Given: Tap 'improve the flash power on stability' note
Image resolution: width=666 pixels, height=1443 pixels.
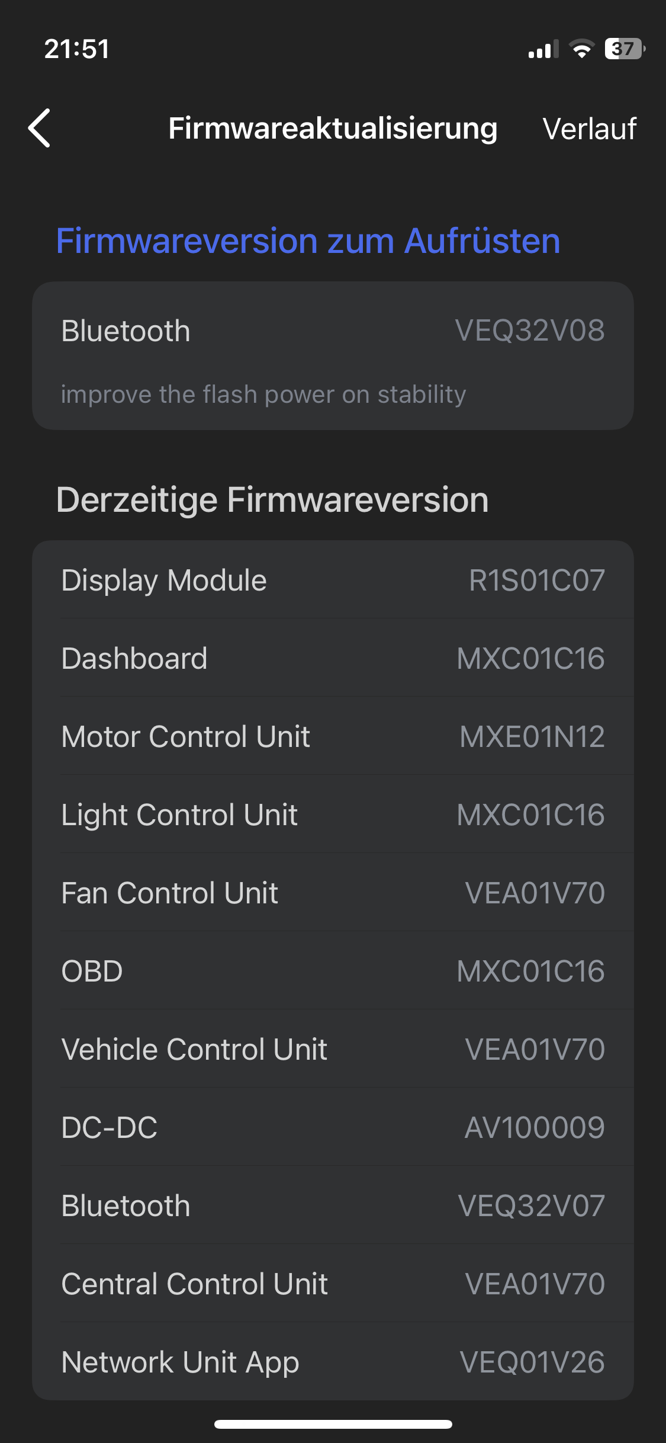Looking at the screenshot, I should pyautogui.click(x=263, y=395).
